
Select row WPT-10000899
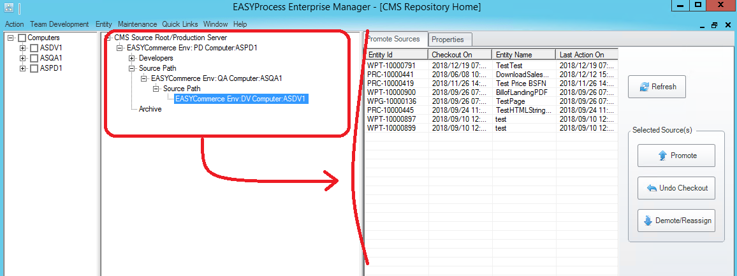491,128
